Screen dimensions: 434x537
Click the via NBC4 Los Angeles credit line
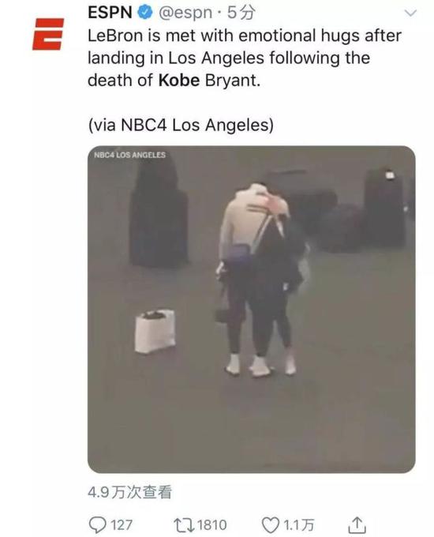click(181, 125)
